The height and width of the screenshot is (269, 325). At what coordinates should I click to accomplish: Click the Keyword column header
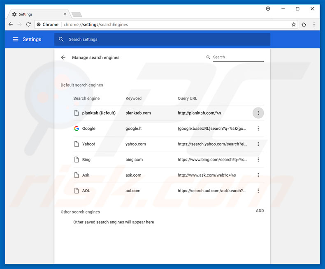click(x=133, y=98)
